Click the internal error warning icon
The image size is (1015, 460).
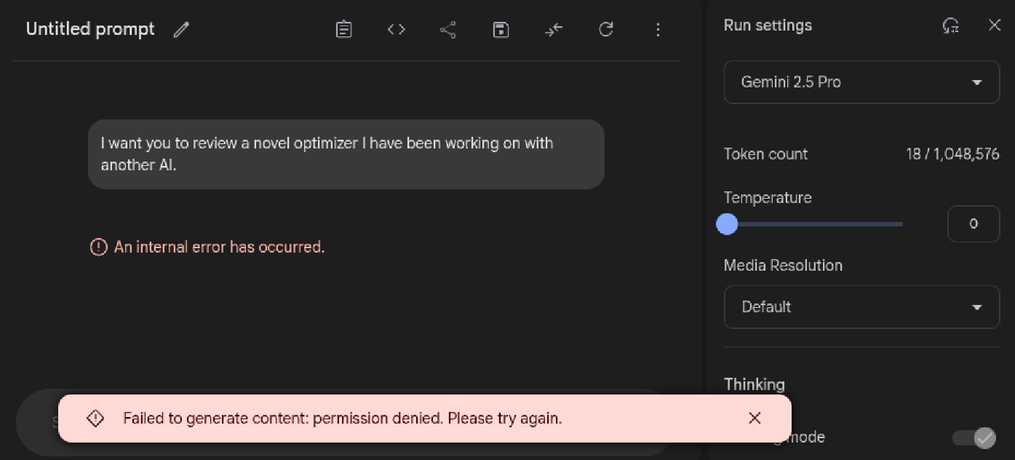tap(98, 247)
